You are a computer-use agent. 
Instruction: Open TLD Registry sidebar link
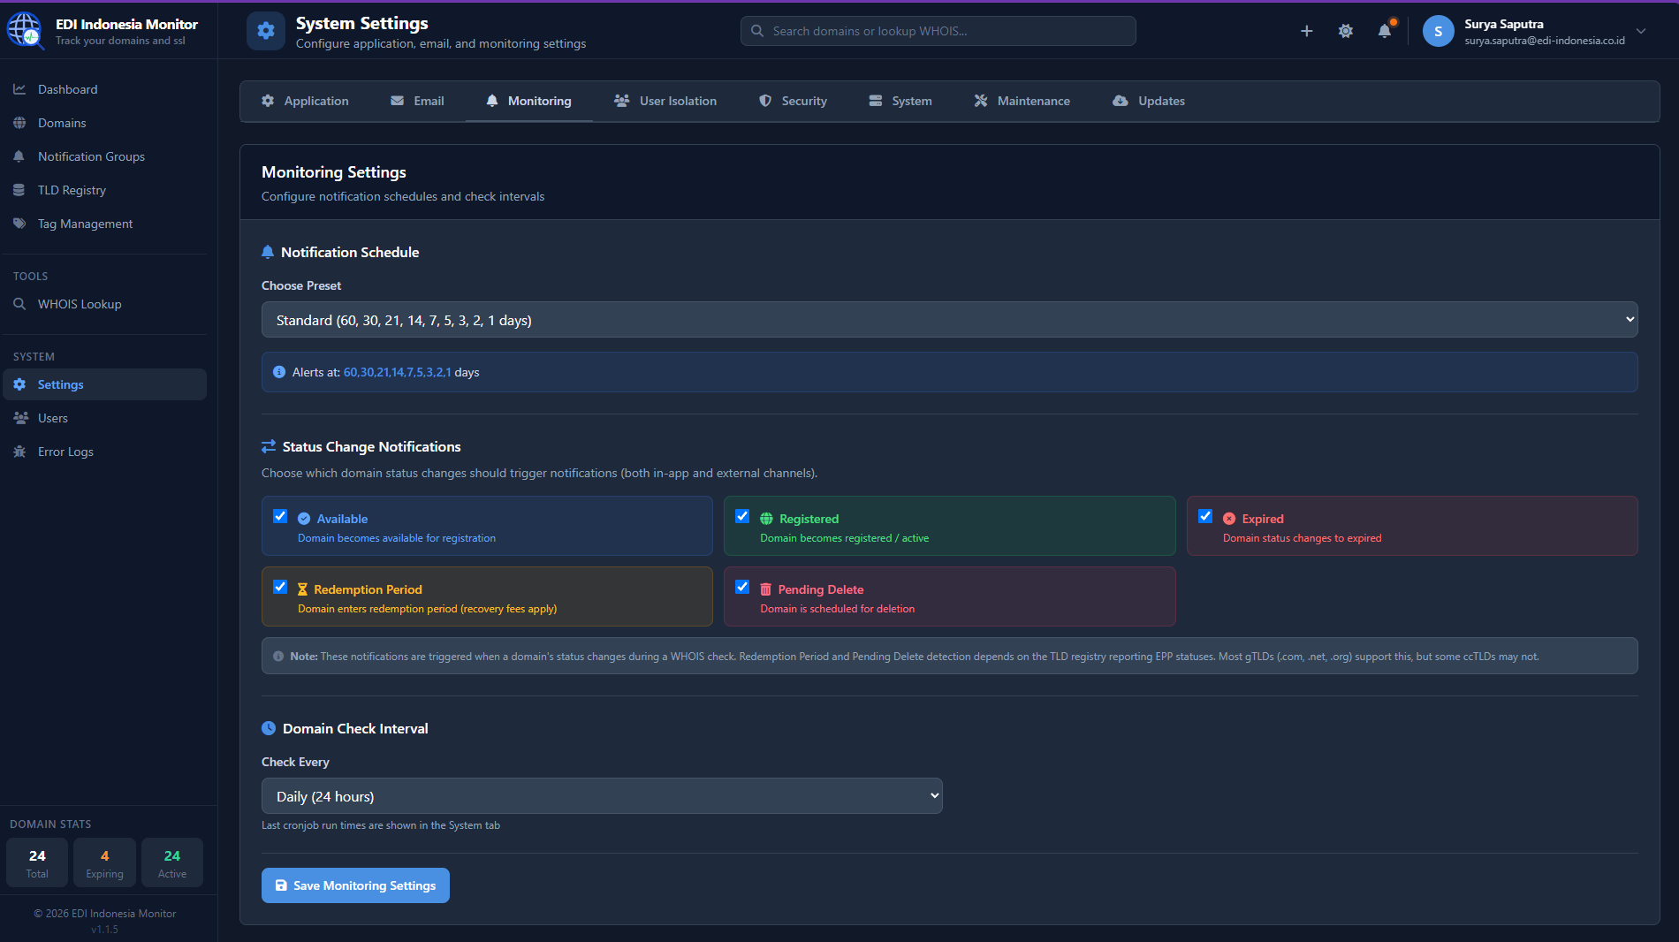coord(105,190)
